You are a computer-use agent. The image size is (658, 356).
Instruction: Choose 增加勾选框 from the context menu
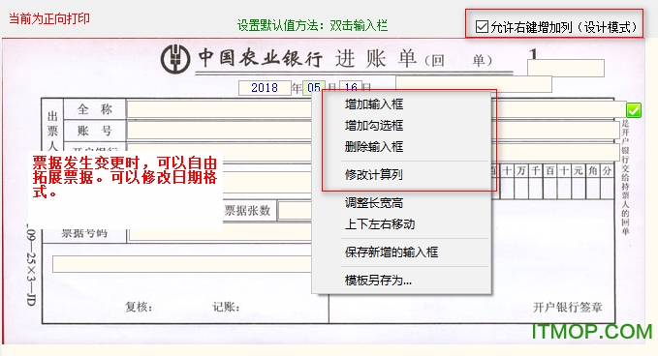[374, 125]
